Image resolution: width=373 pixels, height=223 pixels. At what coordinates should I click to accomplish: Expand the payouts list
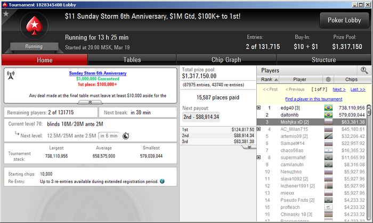(x=249, y=147)
